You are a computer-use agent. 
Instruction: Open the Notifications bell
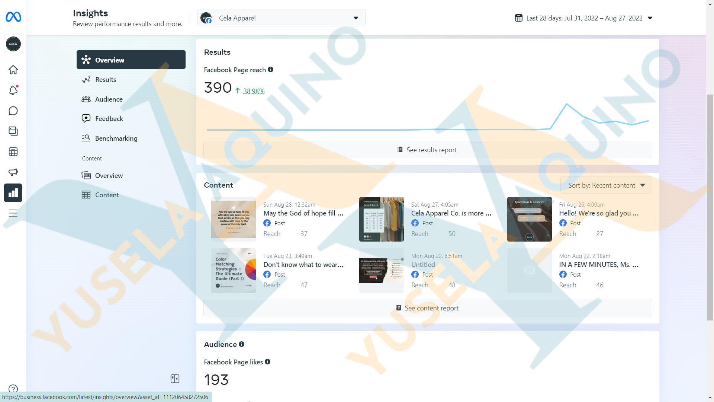(13, 90)
